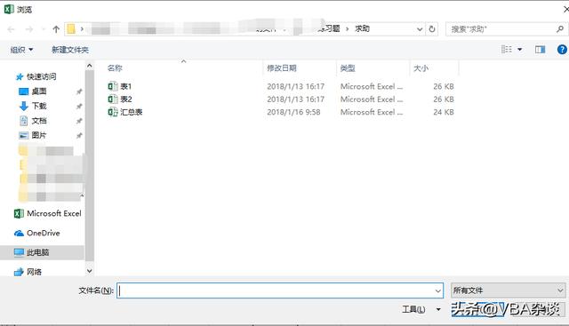Screen dimensions: 569x326
Task: Sort by the 大小 column
Action: (421, 68)
